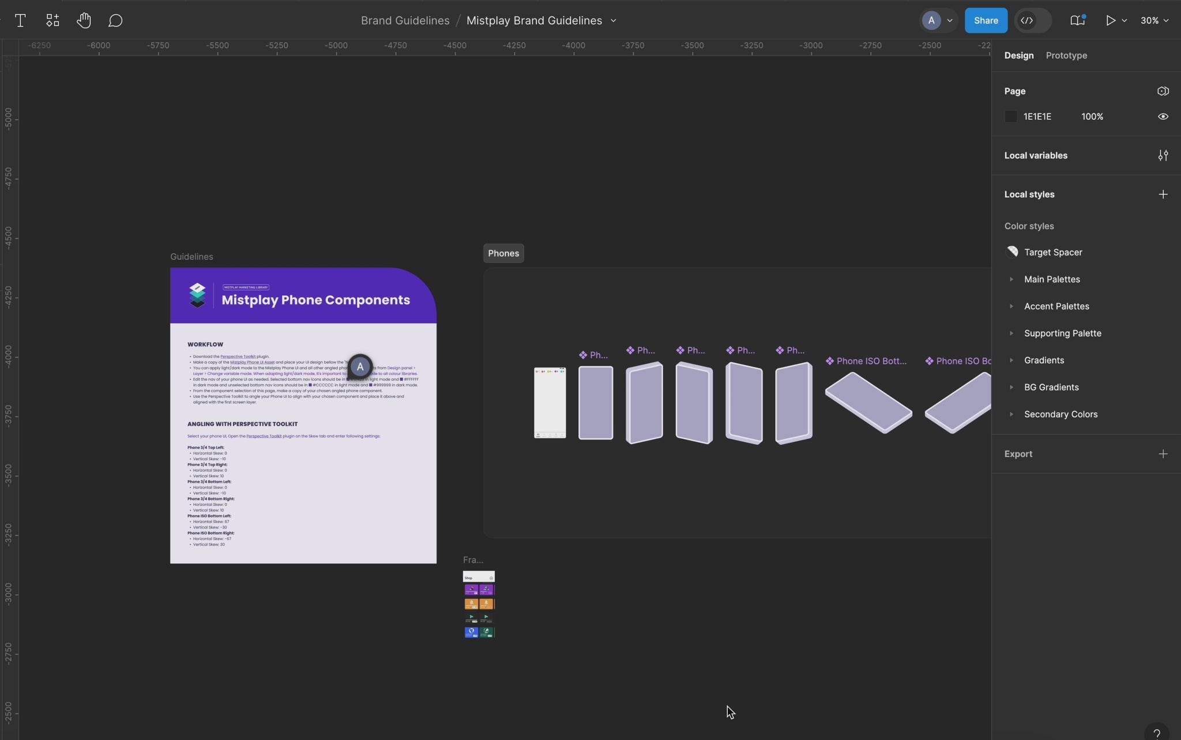Image resolution: width=1181 pixels, height=740 pixels.
Task: Open file name dropdown chevron
Action: (x=614, y=21)
